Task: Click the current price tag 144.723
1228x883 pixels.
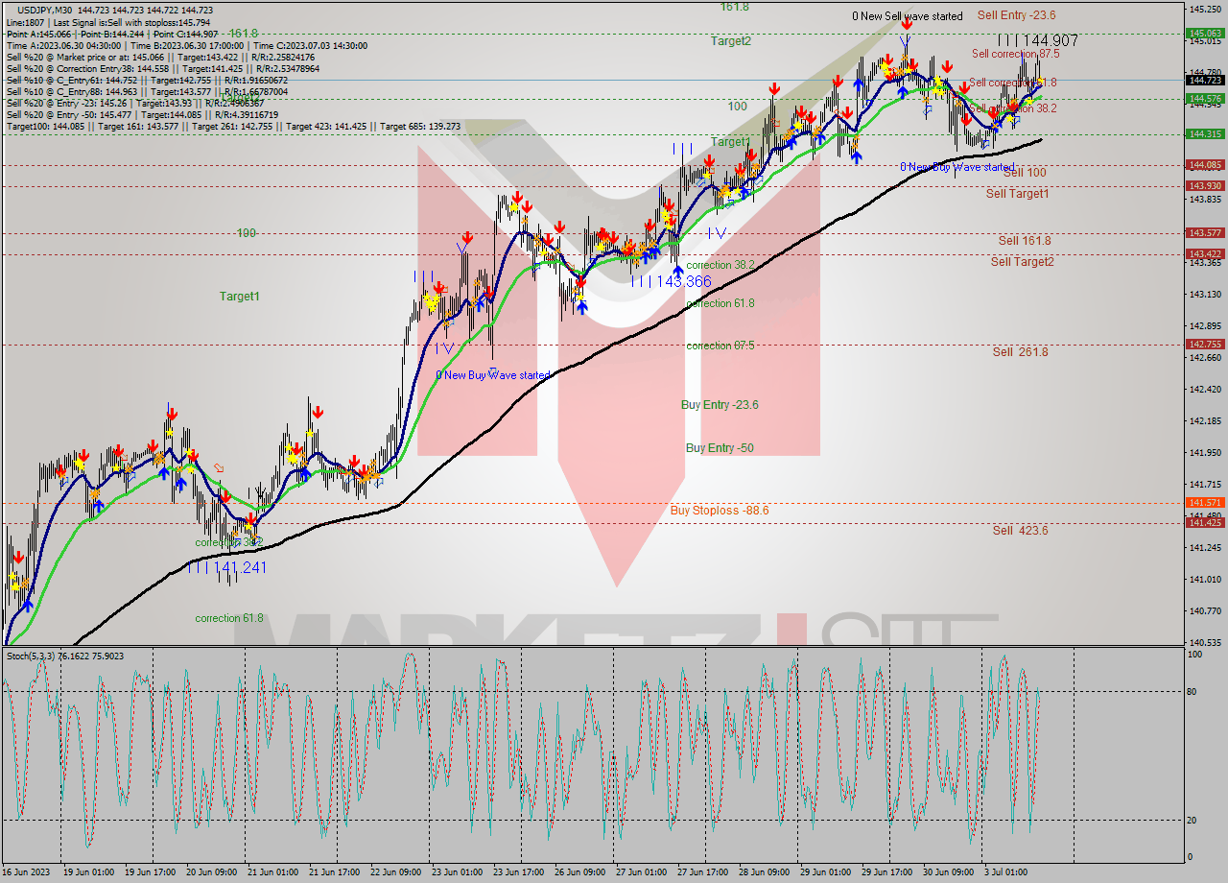Action: [x=1205, y=80]
